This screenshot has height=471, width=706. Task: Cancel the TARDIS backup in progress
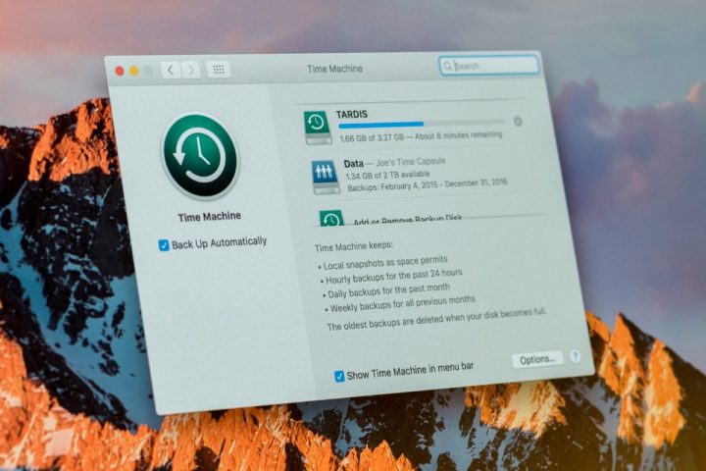tap(518, 123)
